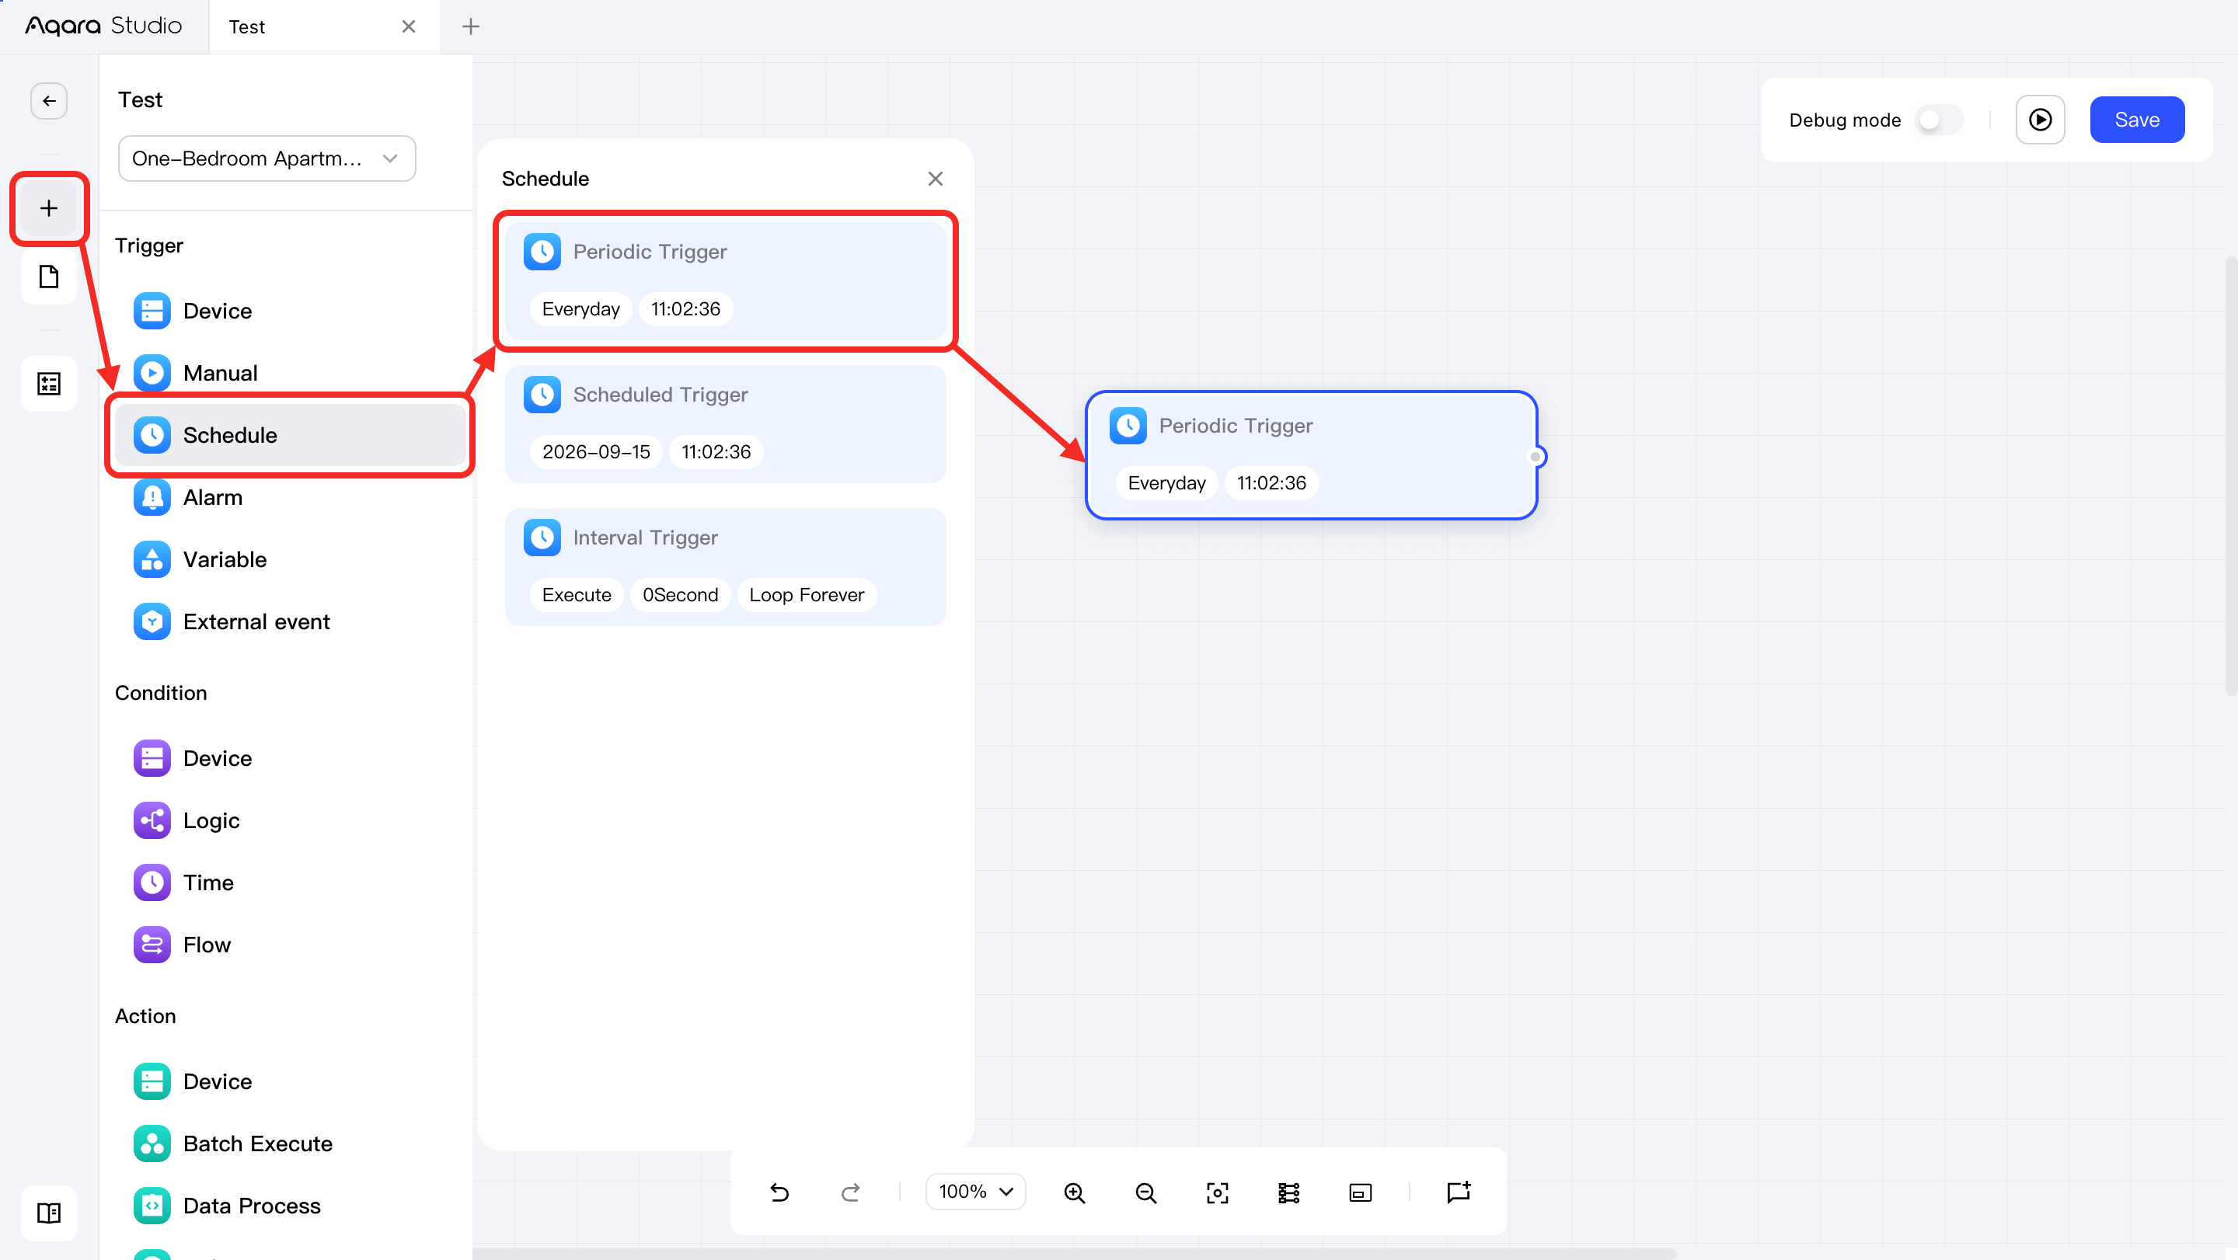Add a comment note icon
The width and height of the screenshot is (2238, 1260).
point(1459,1192)
